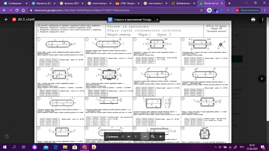Go to next file with right chevron
This screenshot has width=269, height=151.
pyautogui.click(x=262, y=79)
